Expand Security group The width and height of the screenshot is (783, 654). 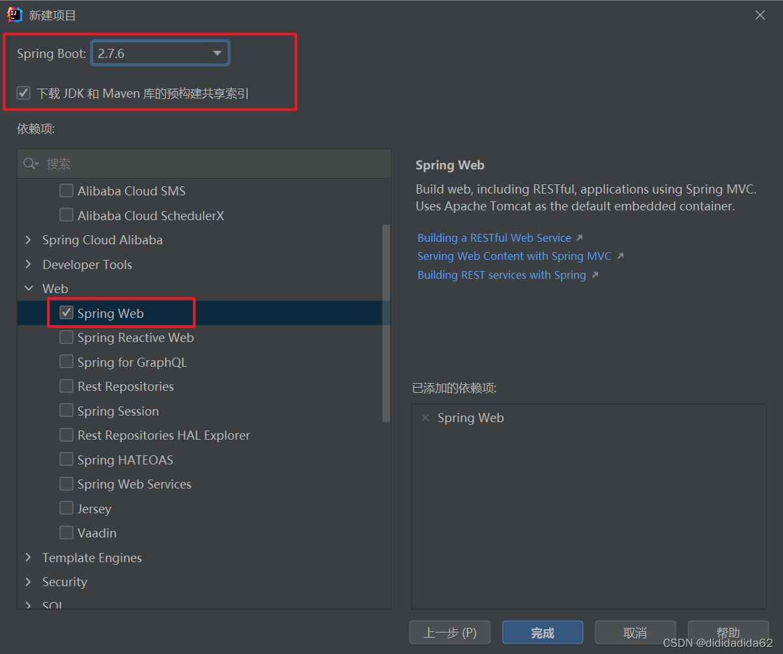[x=28, y=582]
